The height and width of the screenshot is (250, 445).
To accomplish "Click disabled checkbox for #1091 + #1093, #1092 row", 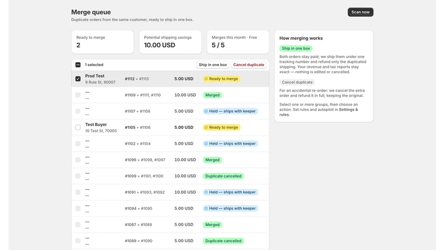I will click(78, 192).
